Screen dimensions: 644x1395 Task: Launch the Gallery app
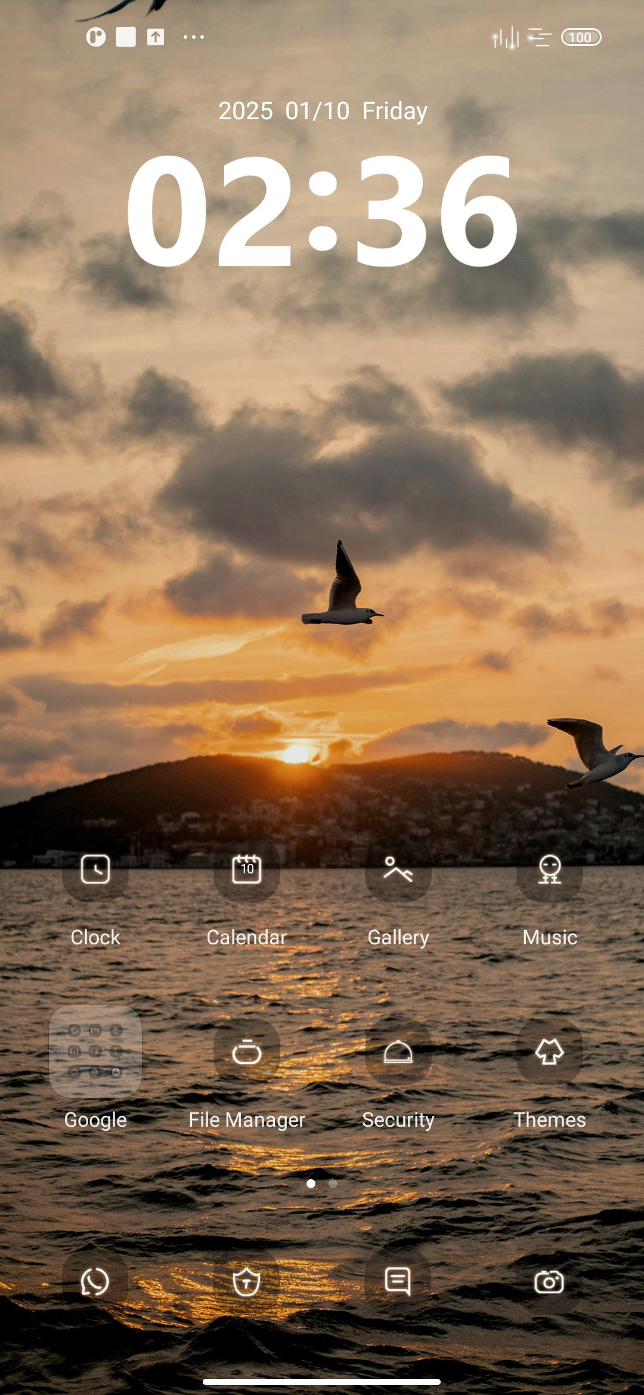point(398,869)
